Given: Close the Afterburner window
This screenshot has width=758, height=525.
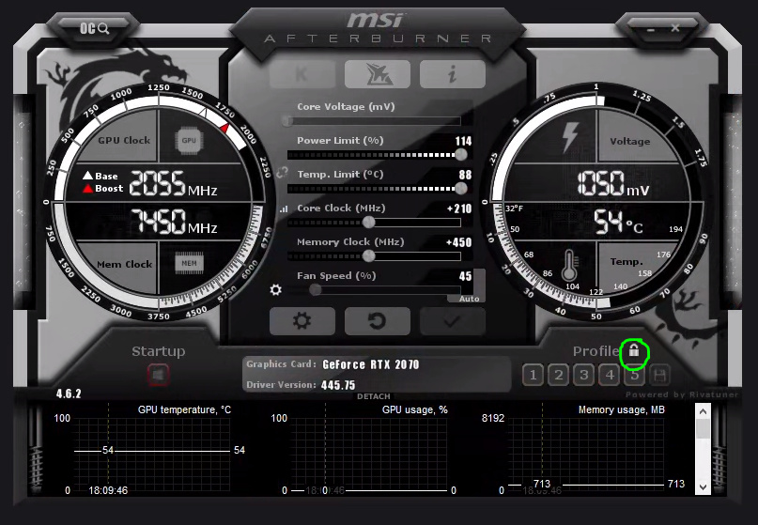Looking at the screenshot, I should pos(675,28).
